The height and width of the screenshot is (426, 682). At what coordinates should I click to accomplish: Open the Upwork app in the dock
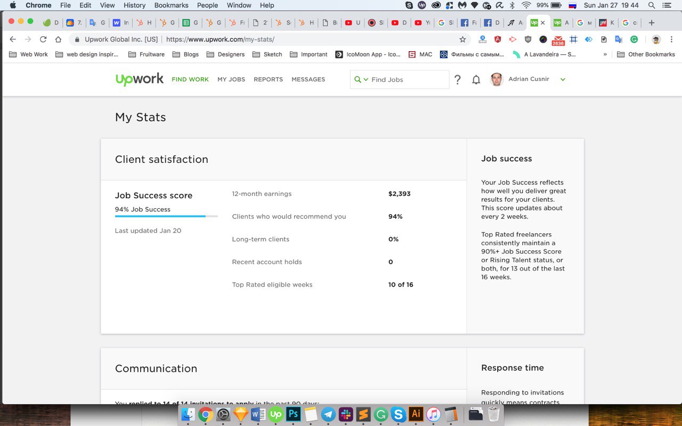coord(276,414)
